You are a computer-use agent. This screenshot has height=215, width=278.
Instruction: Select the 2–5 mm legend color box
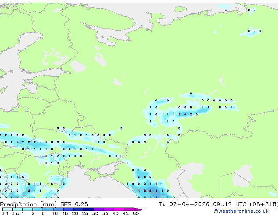point(38,209)
